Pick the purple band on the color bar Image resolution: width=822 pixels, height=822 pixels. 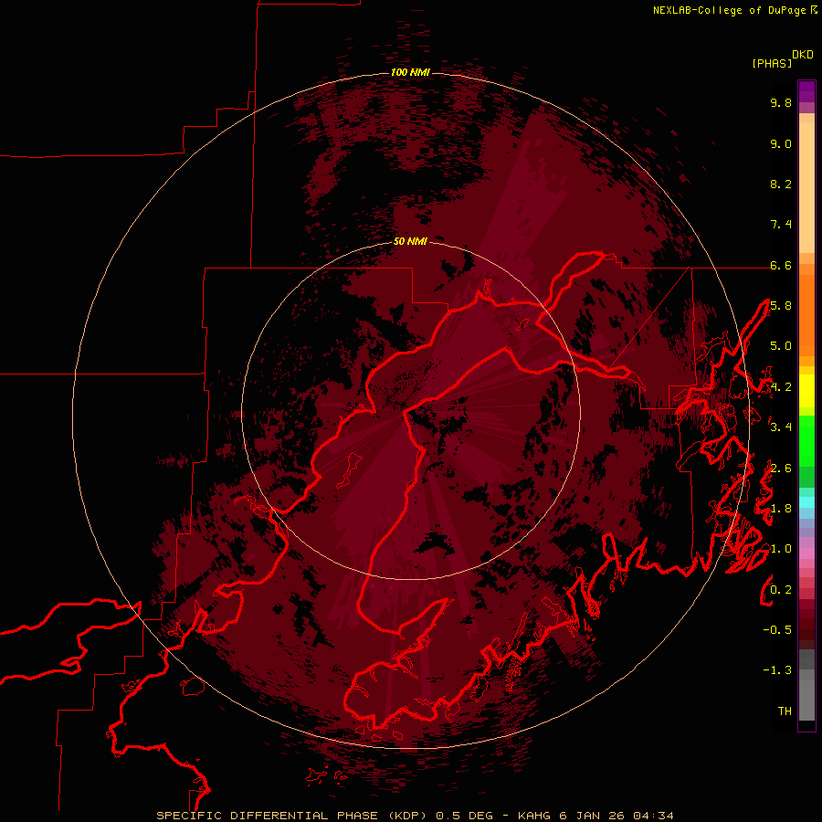click(806, 91)
